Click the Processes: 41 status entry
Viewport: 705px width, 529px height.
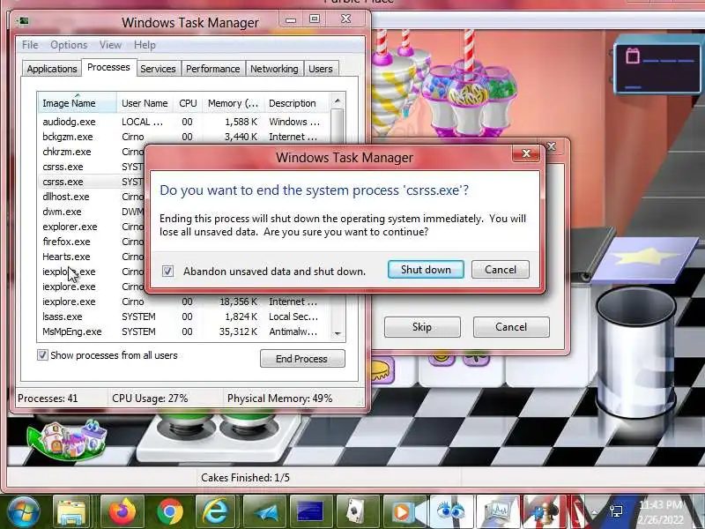[x=48, y=399]
